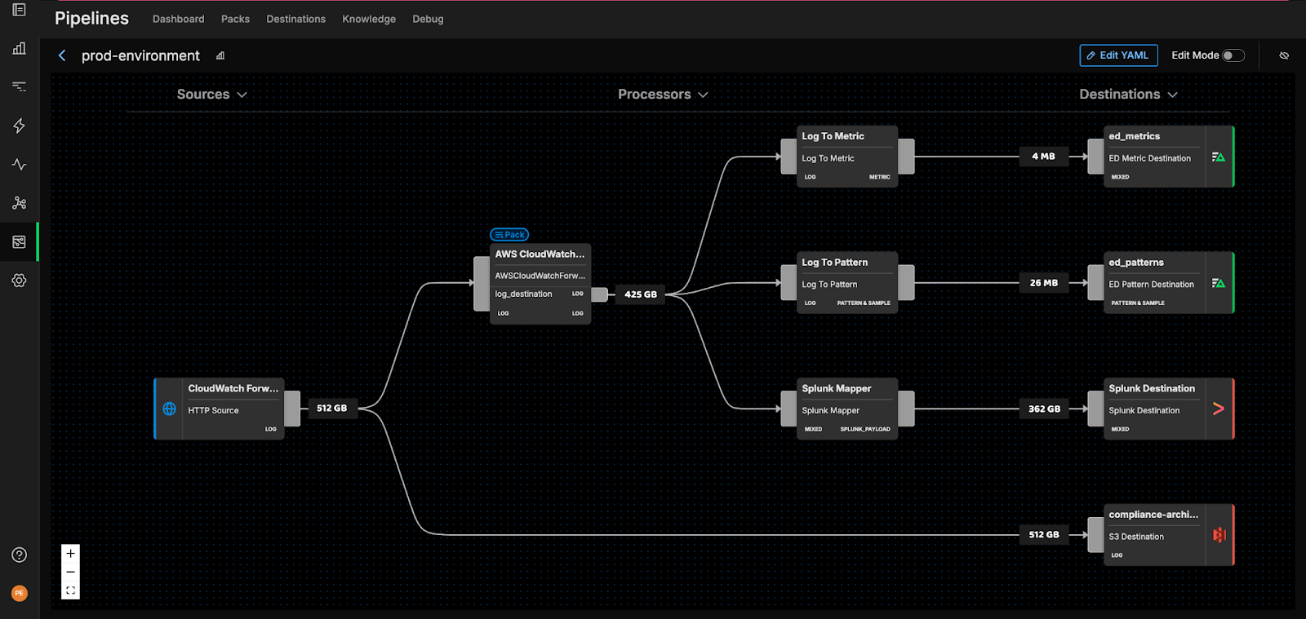Click the zoom in plus button
The image size is (1306, 619).
tap(71, 554)
